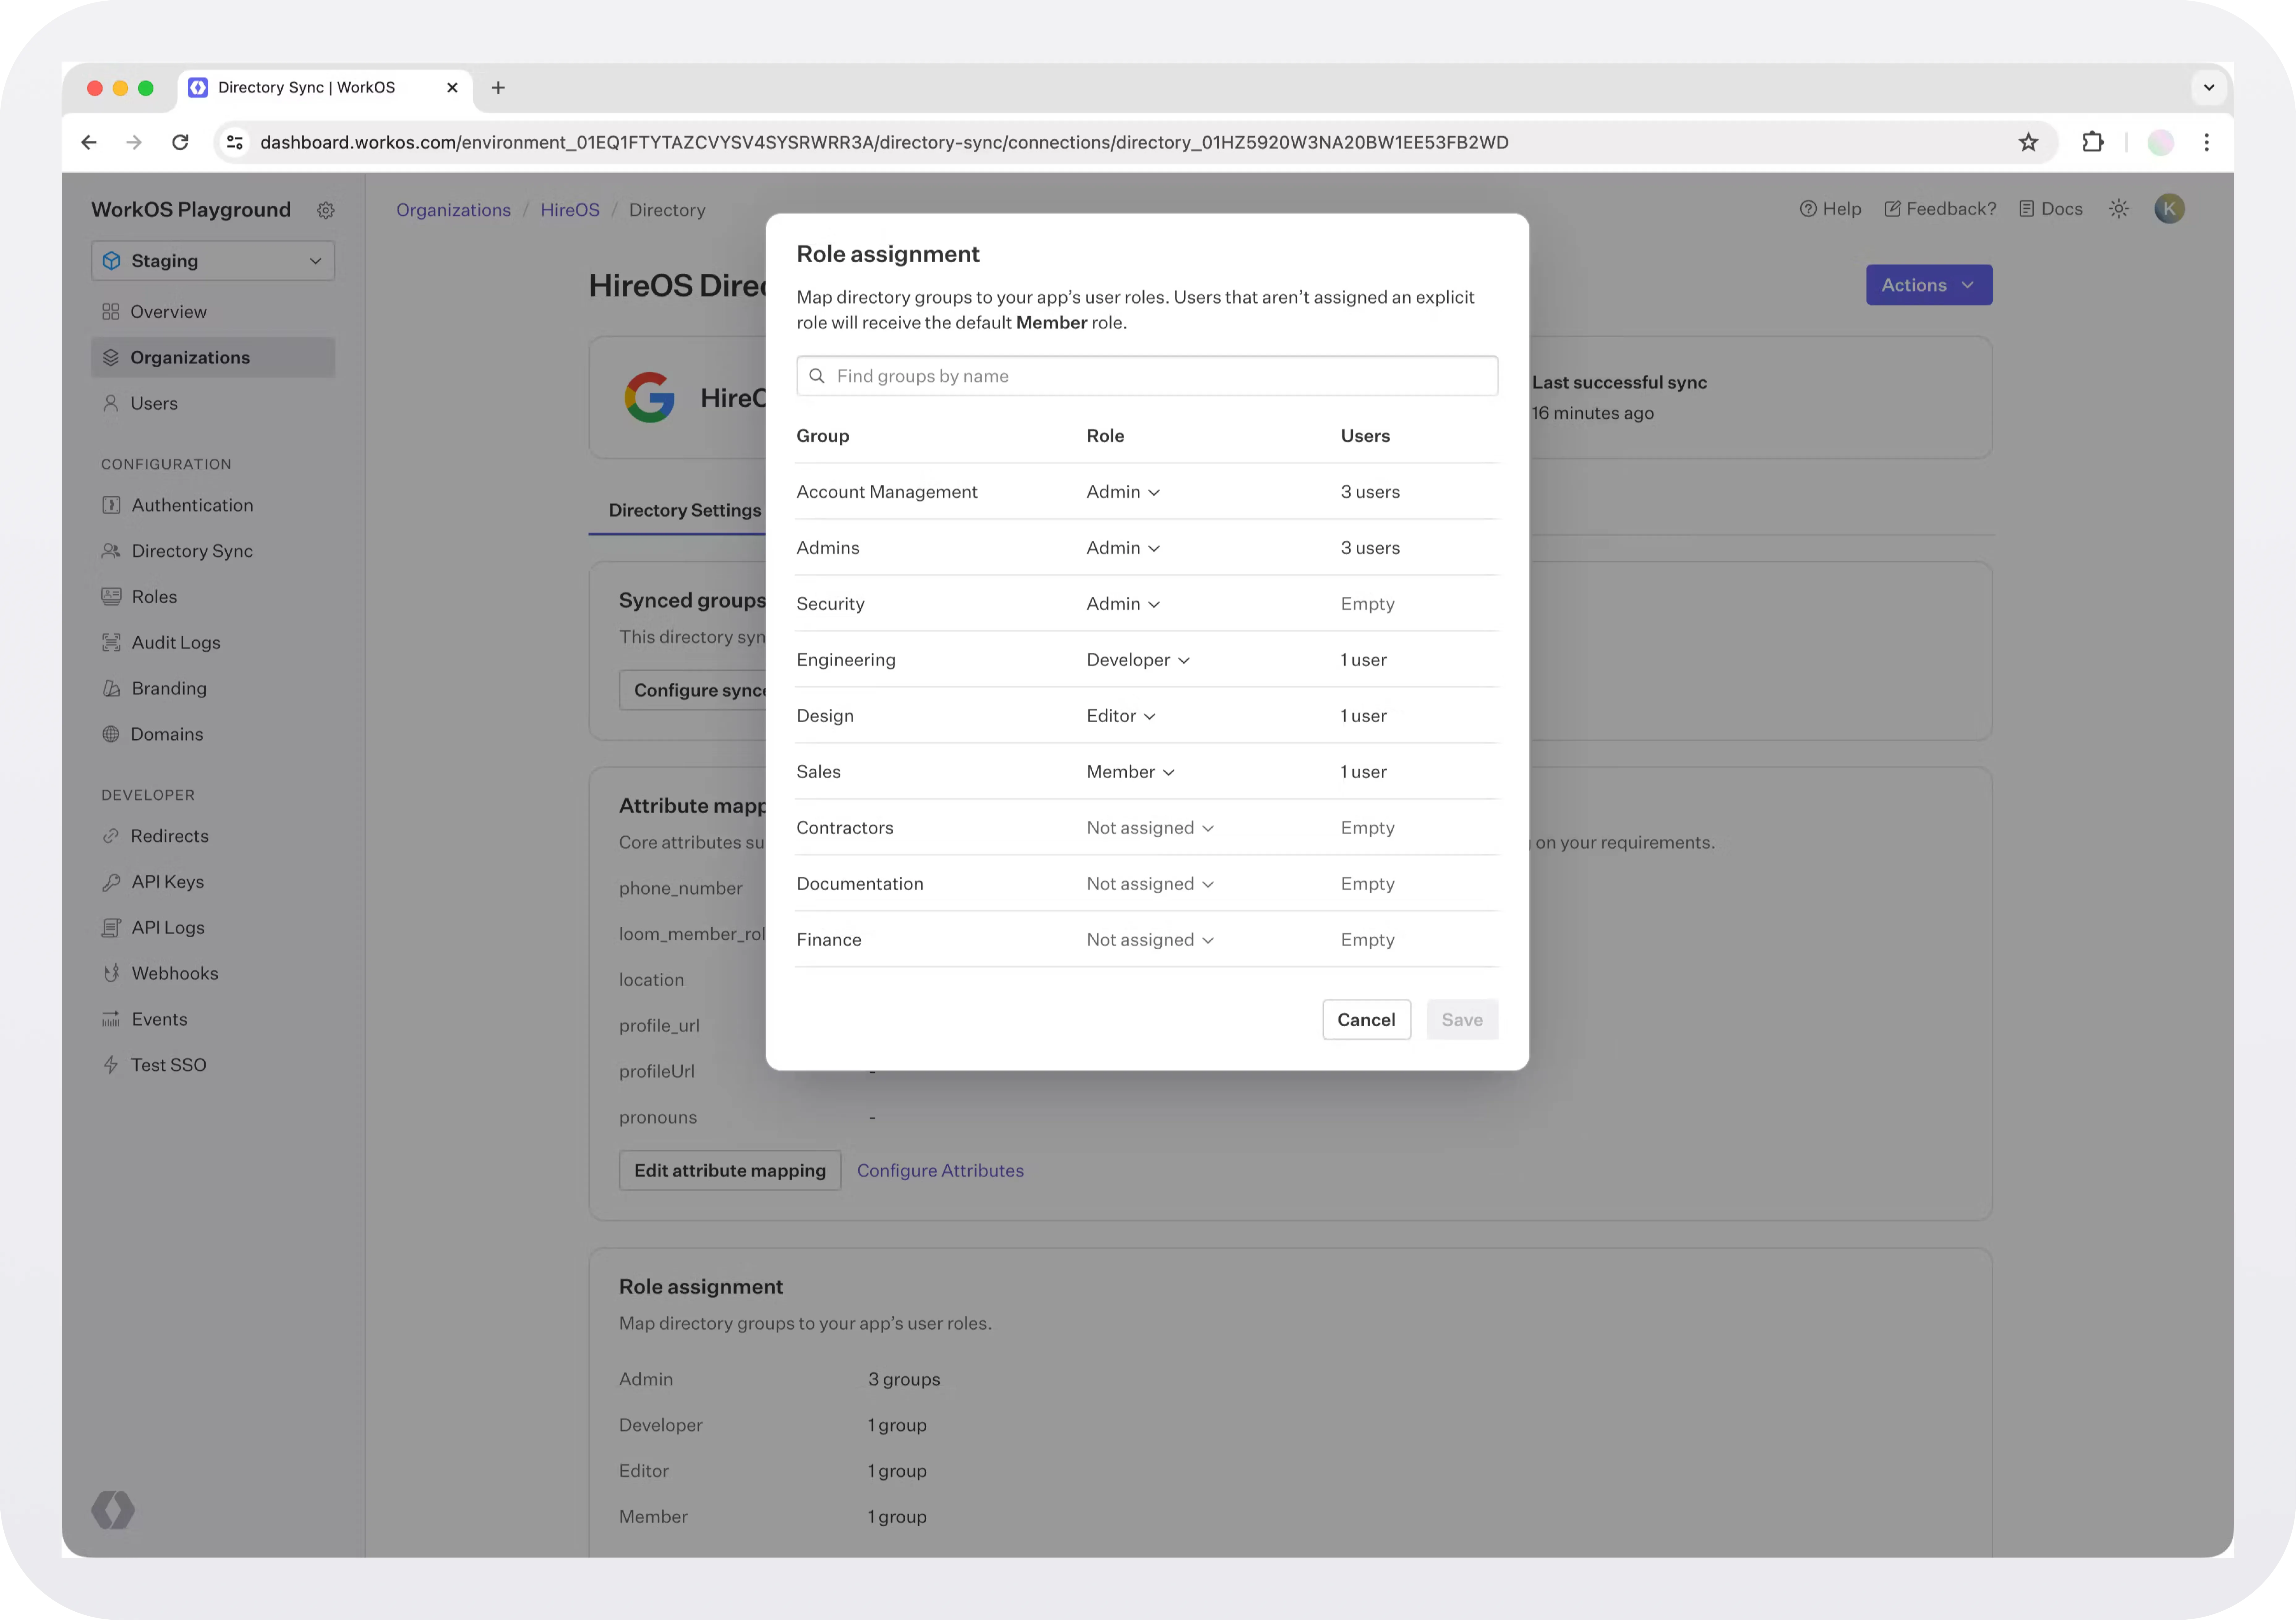This screenshot has height=1620, width=2296.
Task: Open Test SSO page
Action: tap(213, 1065)
